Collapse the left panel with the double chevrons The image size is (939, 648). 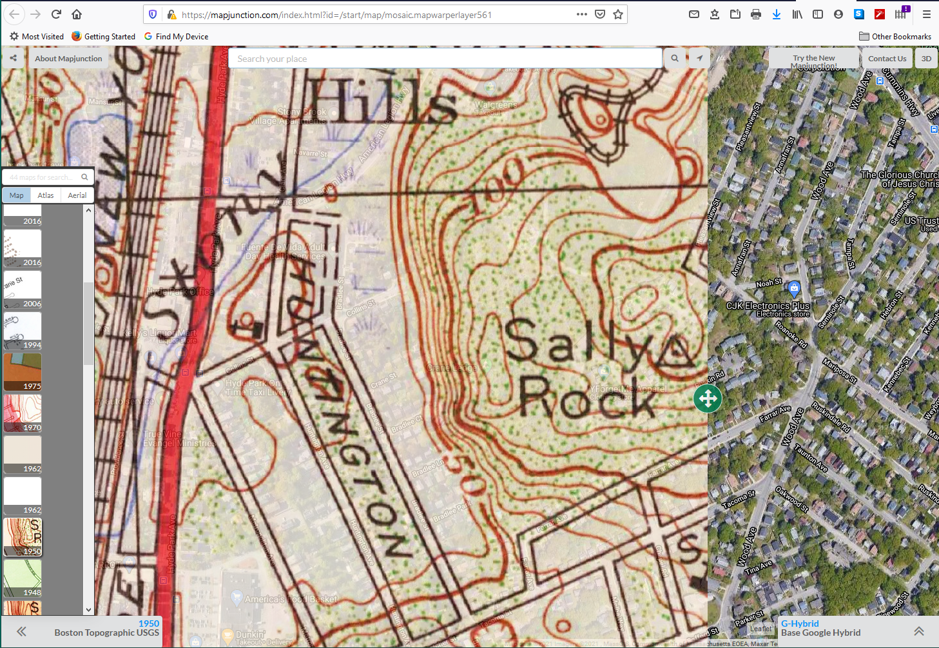[x=21, y=631]
